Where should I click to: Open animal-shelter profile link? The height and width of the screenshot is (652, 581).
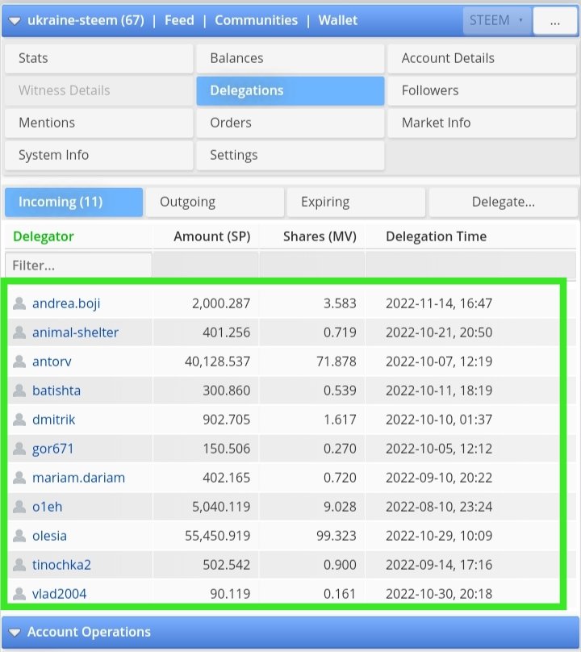pyautogui.click(x=75, y=332)
